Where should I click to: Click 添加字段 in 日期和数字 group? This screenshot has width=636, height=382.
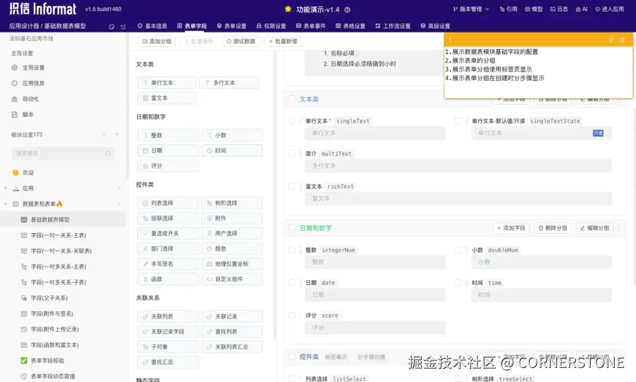click(x=511, y=228)
